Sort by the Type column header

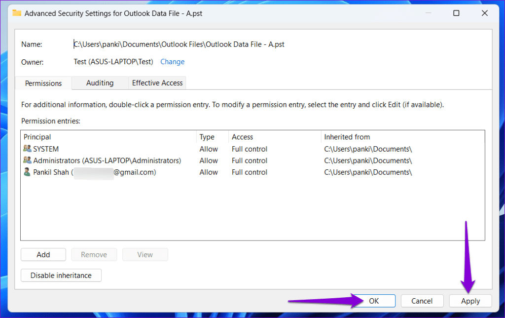(213, 137)
